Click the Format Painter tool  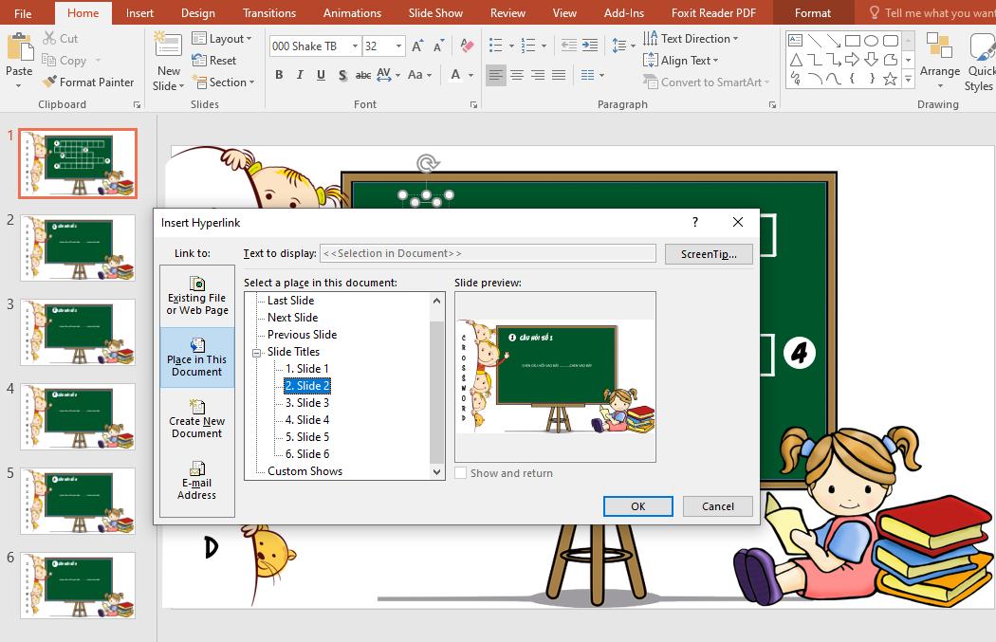tap(88, 82)
